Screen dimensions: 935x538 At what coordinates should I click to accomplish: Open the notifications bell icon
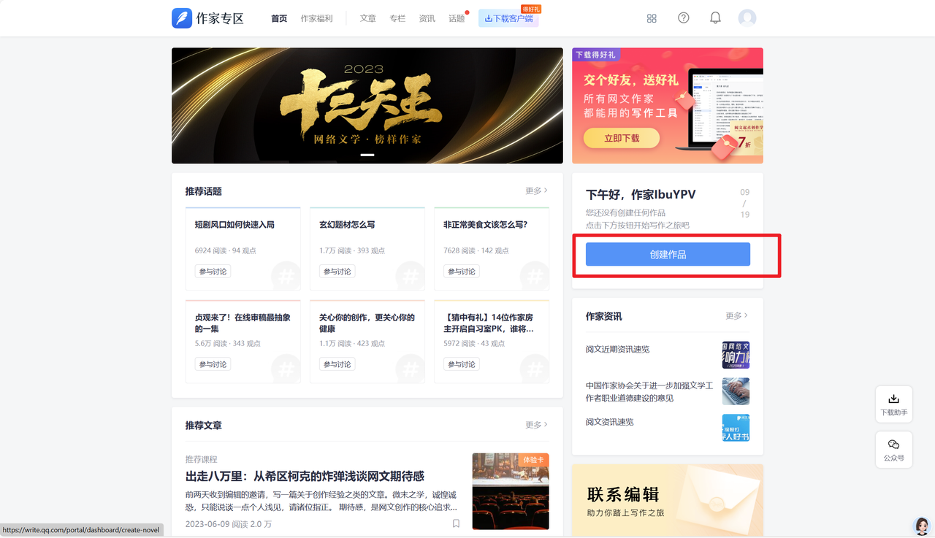tap(715, 18)
